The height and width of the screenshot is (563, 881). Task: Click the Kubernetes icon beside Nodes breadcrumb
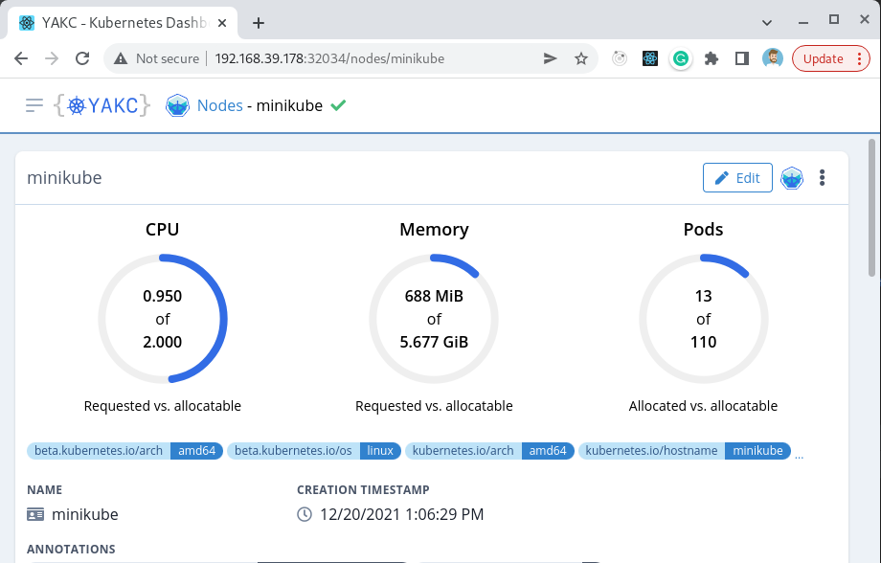point(177,105)
